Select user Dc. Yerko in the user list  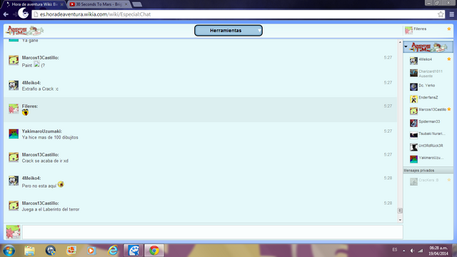(x=427, y=86)
